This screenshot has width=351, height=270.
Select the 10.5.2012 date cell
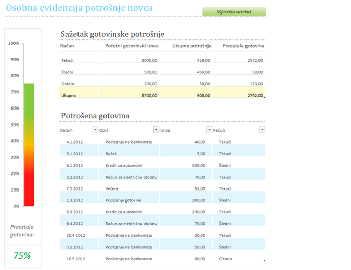76,259
